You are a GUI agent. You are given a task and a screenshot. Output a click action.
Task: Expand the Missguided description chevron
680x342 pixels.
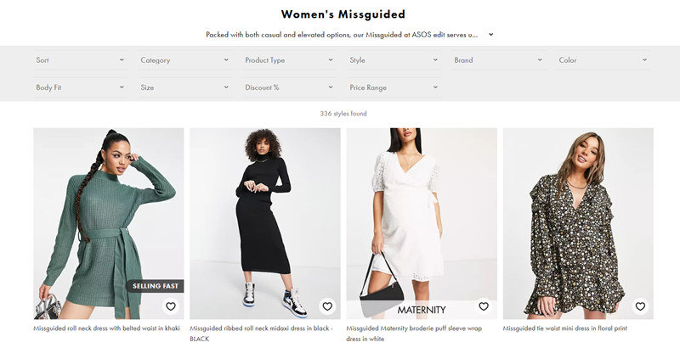click(491, 35)
